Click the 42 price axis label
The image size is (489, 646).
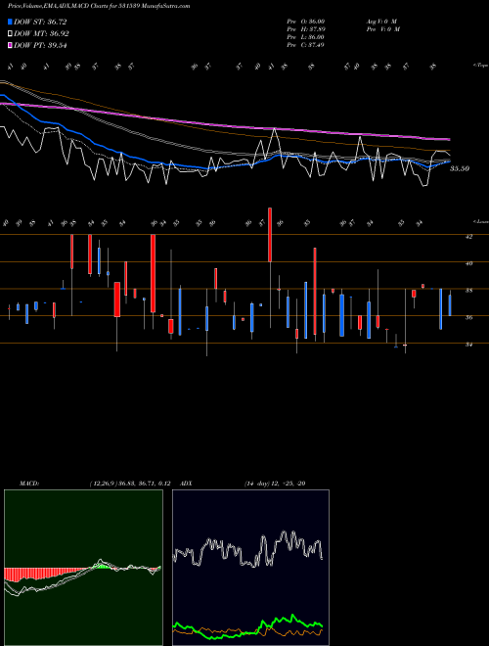tap(468, 237)
